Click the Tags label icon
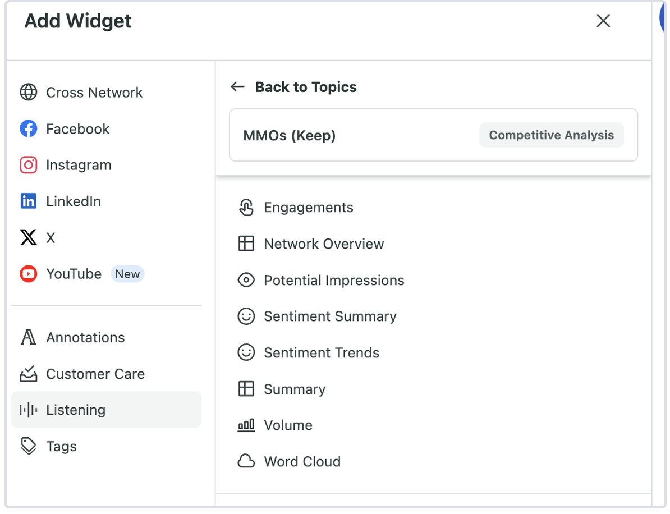This screenshot has width=670, height=514. click(x=29, y=446)
